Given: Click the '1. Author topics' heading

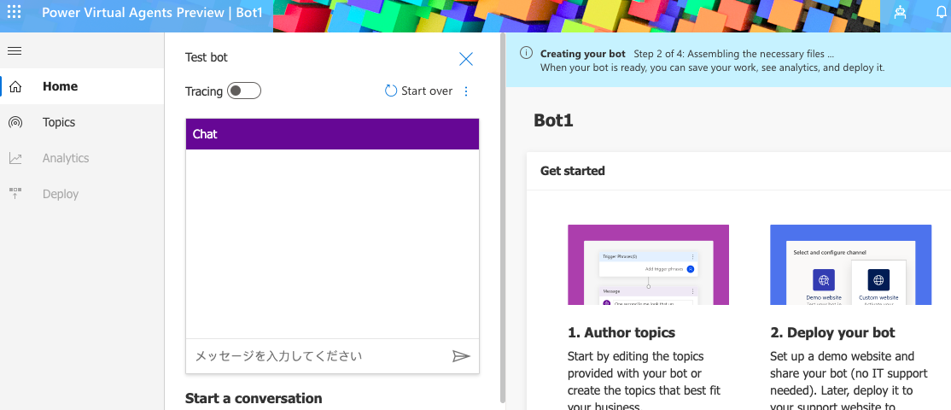Looking at the screenshot, I should [x=621, y=333].
